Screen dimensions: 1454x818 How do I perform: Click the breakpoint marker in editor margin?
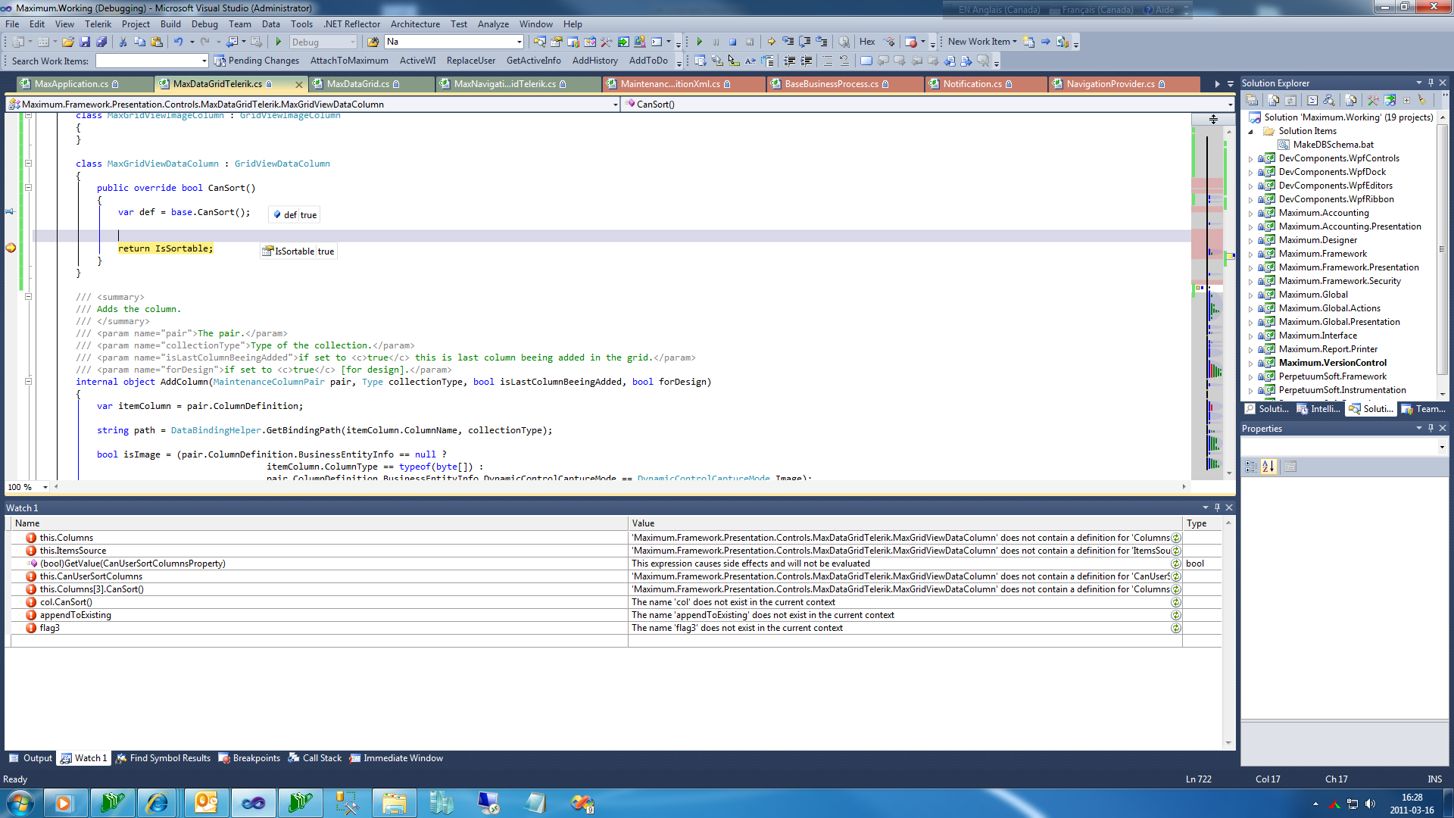pos(11,248)
